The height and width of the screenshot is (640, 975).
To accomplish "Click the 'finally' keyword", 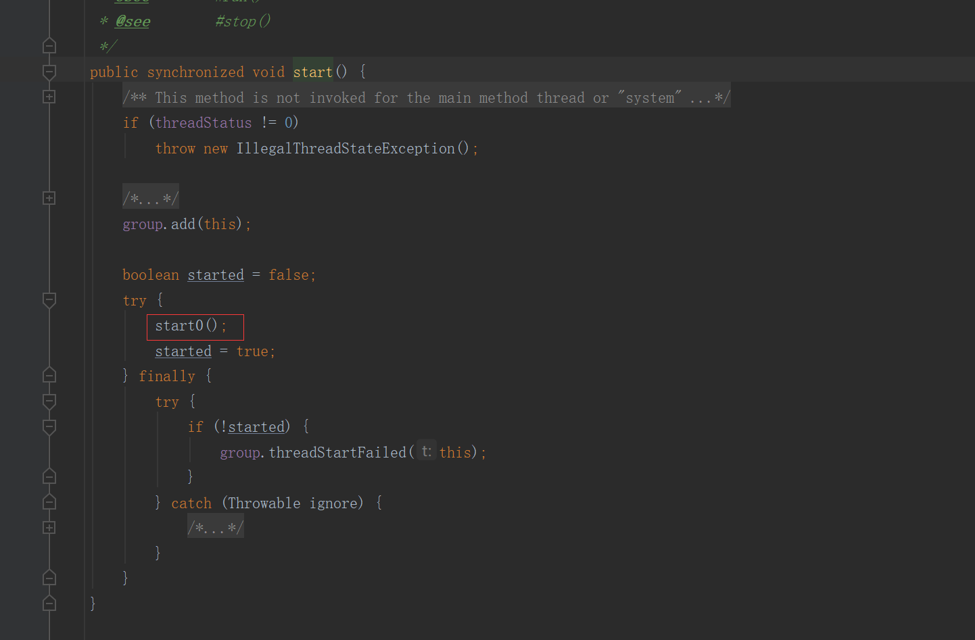I will pos(167,376).
